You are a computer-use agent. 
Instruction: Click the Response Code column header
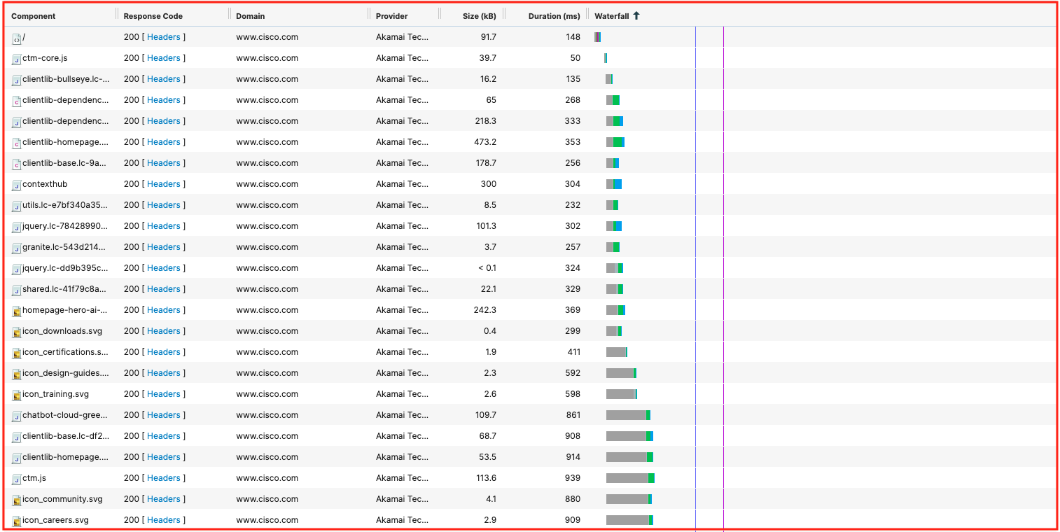tap(153, 16)
